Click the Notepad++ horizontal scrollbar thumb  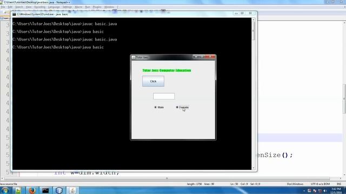coord(167,178)
